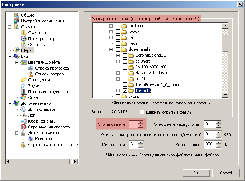Collapse the Детектор читов branch
The width and height of the screenshot is (245, 181).
click(17, 133)
